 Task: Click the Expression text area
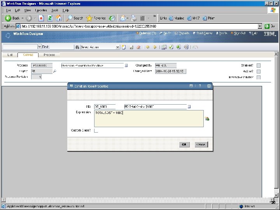click(149, 119)
